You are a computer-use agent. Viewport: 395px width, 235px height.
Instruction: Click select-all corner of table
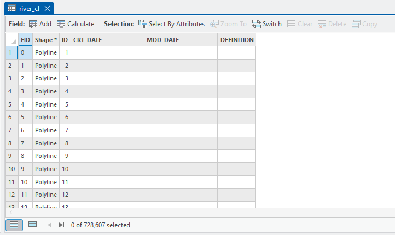tap(11, 40)
